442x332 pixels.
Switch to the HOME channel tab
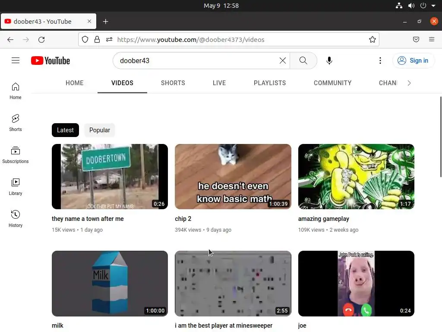click(x=74, y=83)
